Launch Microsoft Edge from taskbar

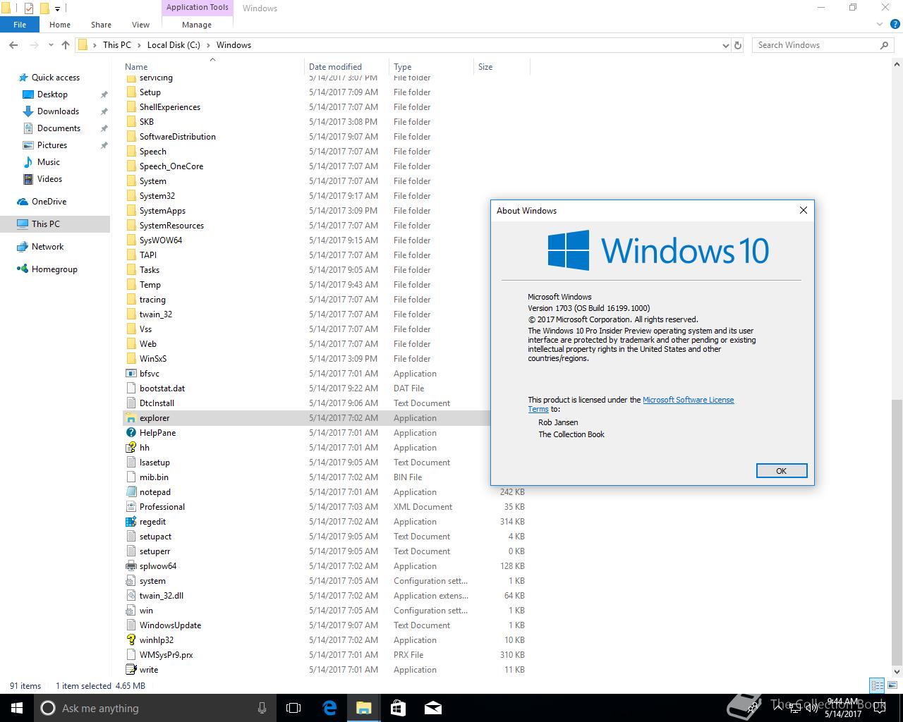[329, 708]
